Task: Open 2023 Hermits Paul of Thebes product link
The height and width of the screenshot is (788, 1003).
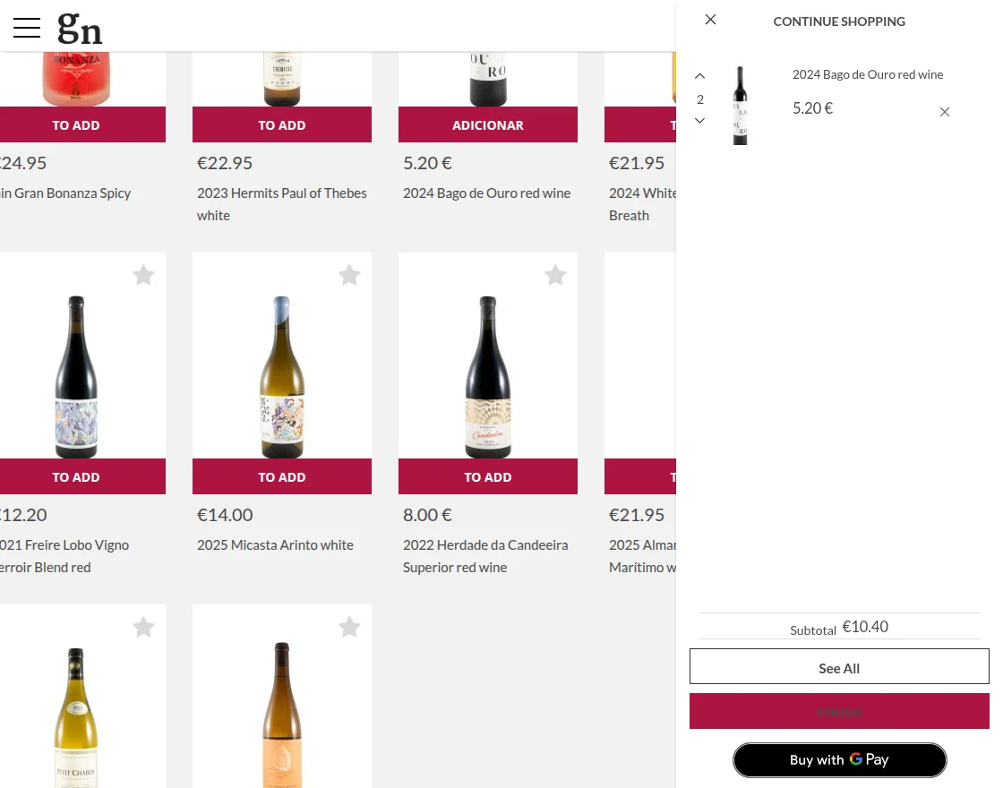Action: point(281,204)
